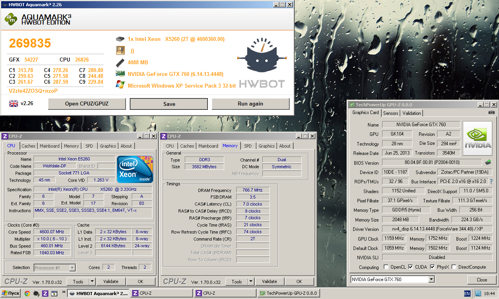Click the RAM stick icon beside 4088 MB
This screenshot has height=299, width=499.
pyautogui.click(x=120, y=62)
